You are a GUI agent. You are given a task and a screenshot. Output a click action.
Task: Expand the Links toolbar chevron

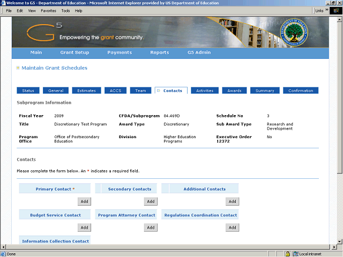point(327,10)
